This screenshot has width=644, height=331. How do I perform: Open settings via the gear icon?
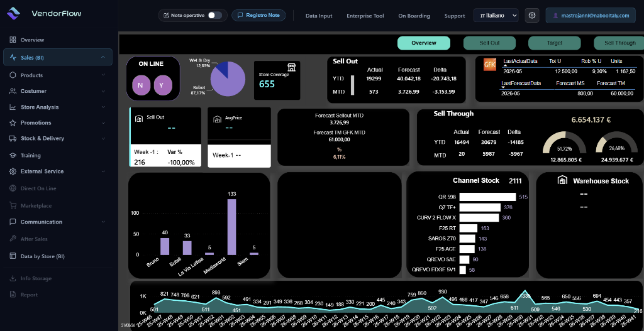pyautogui.click(x=532, y=16)
